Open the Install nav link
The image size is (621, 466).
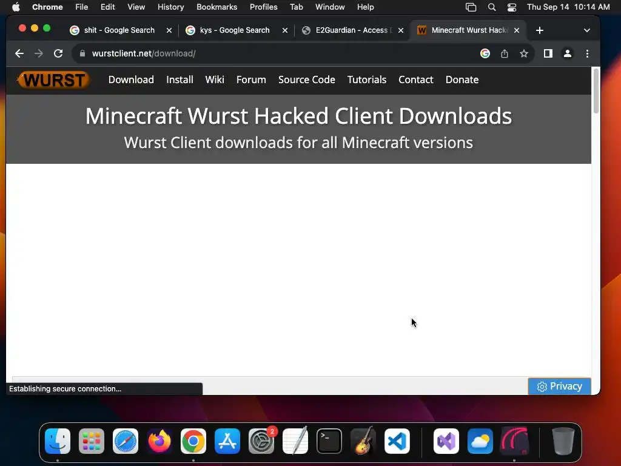click(x=180, y=79)
